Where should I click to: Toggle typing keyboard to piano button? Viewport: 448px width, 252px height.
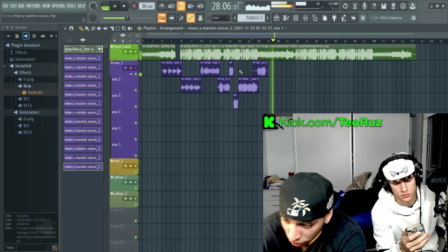[161, 18]
